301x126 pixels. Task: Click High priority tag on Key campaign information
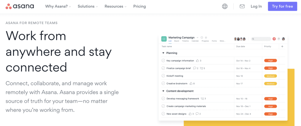(270, 61)
